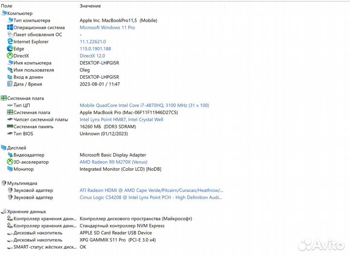Click the DirectX Xbox-style icon
Viewport: 350px width, 257px height.
[x=10, y=55]
